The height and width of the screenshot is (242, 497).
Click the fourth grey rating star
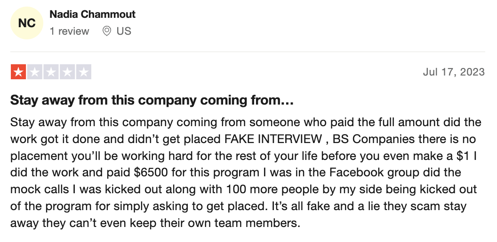[67, 72]
